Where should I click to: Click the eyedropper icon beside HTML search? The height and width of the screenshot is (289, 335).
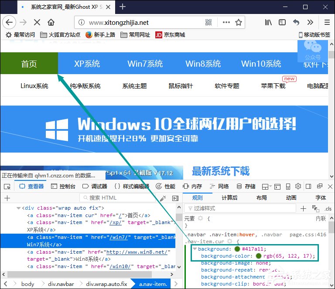[163, 198]
